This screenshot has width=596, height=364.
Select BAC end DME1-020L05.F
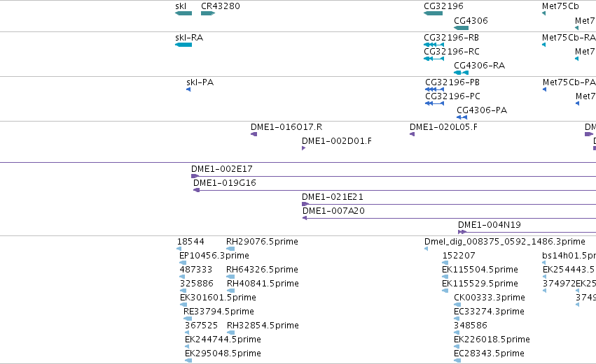pos(412,134)
